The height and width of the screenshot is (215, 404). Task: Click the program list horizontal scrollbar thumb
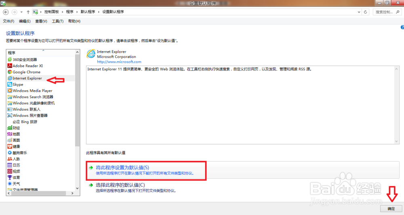click(x=39, y=193)
